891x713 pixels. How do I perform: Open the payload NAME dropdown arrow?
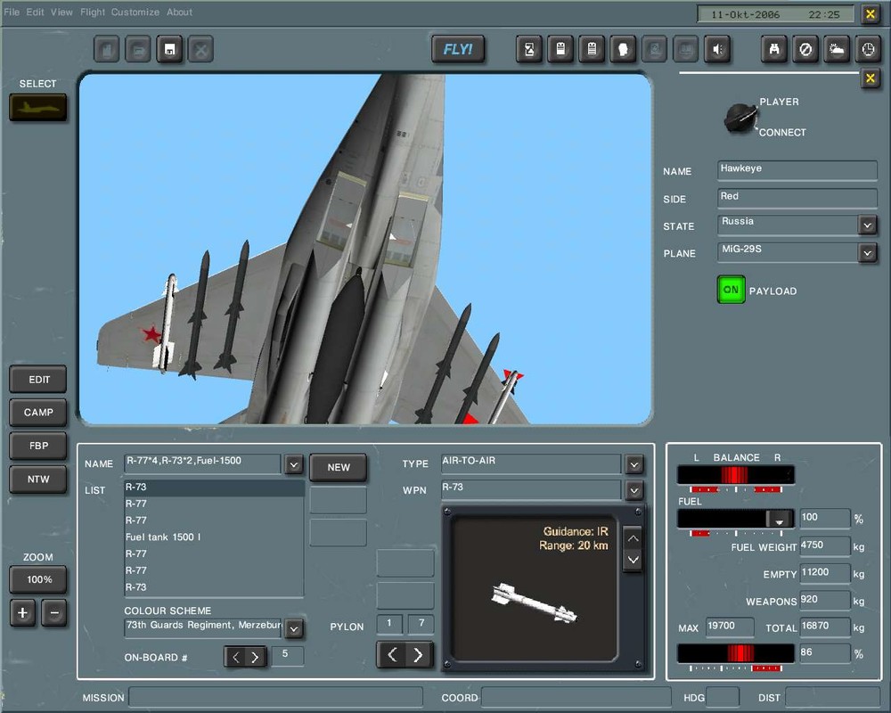(x=293, y=464)
